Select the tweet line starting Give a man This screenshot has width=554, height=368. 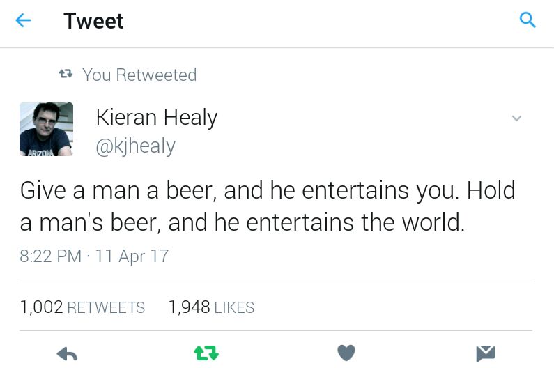(268, 190)
